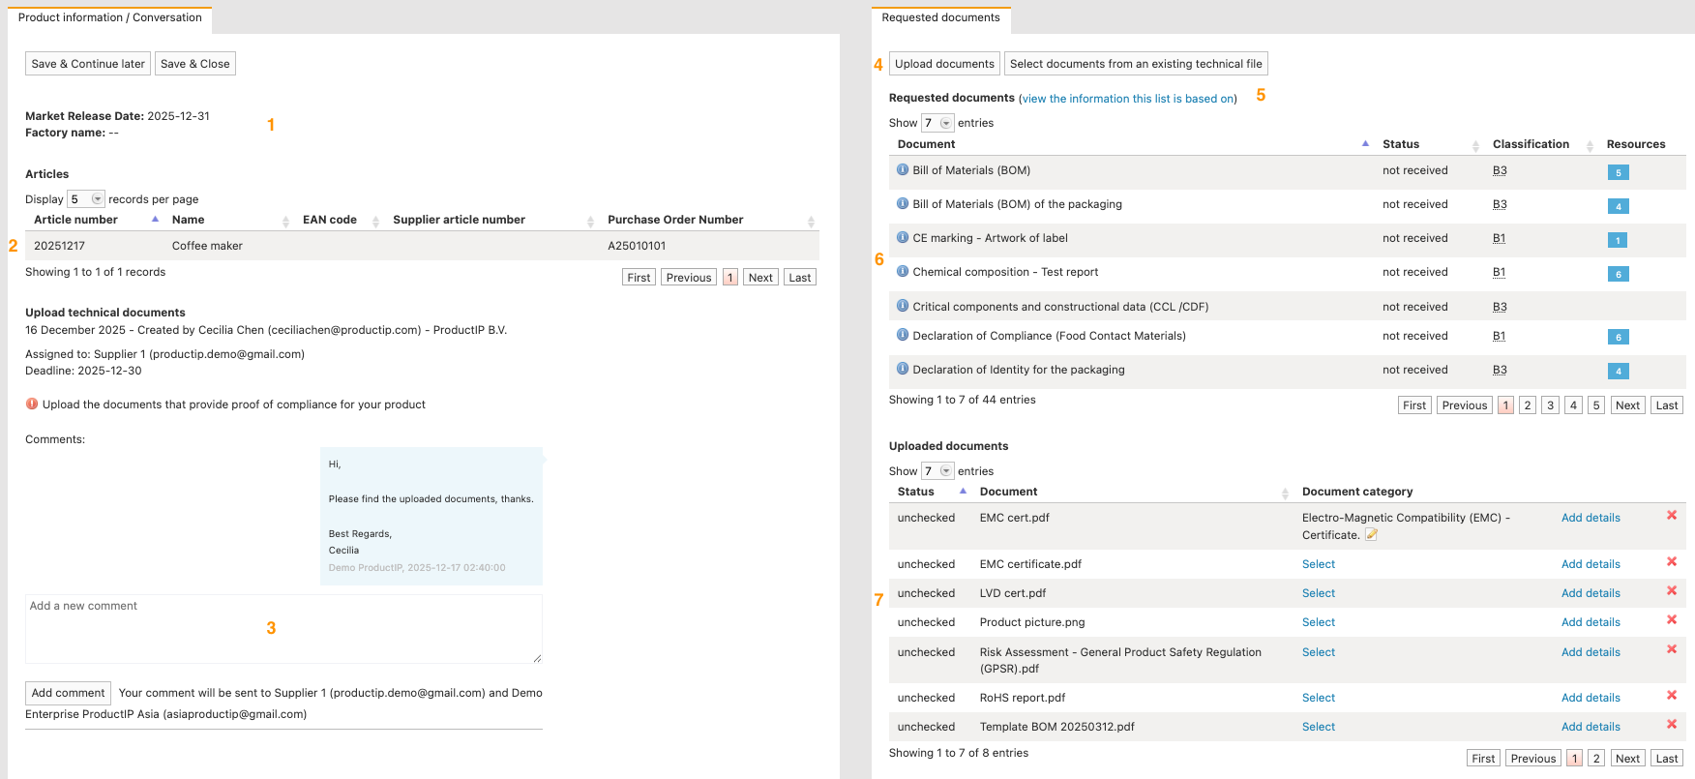Screen dimensions: 1695x779
Task: Go to page 3 of requested documents
Action: click(1550, 405)
